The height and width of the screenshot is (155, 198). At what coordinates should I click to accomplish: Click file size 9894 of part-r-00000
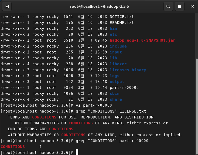point(68,88)
